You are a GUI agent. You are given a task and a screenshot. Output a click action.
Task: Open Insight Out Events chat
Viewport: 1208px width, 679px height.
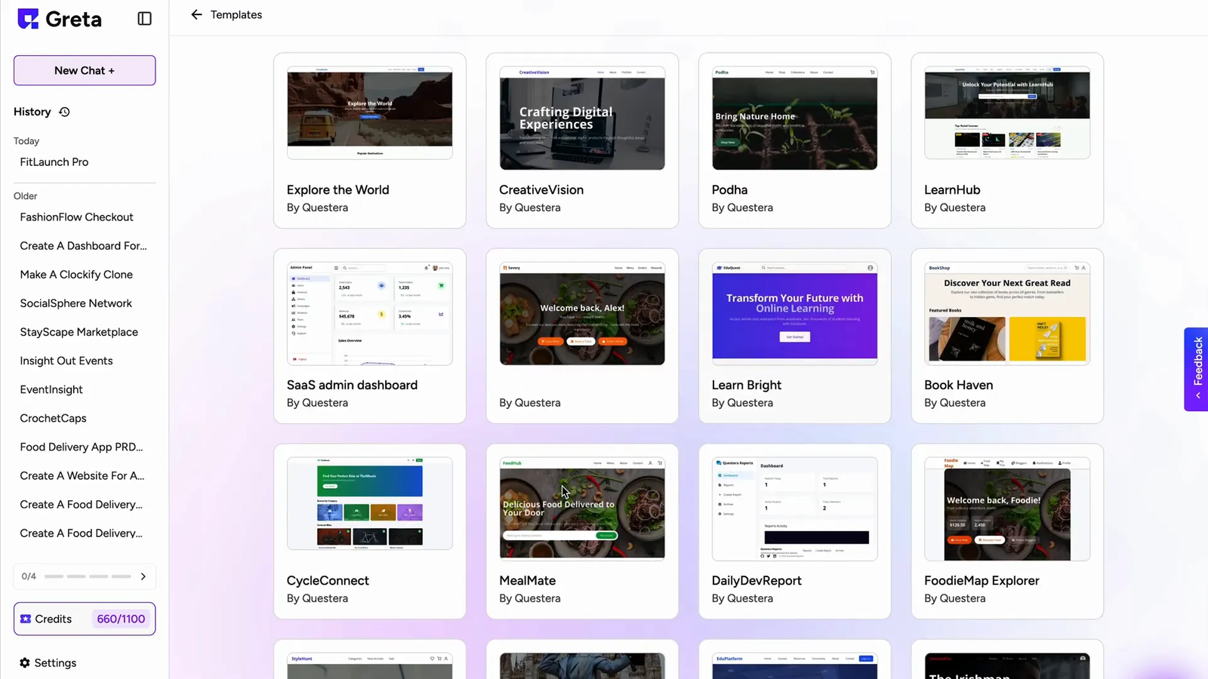66,361
